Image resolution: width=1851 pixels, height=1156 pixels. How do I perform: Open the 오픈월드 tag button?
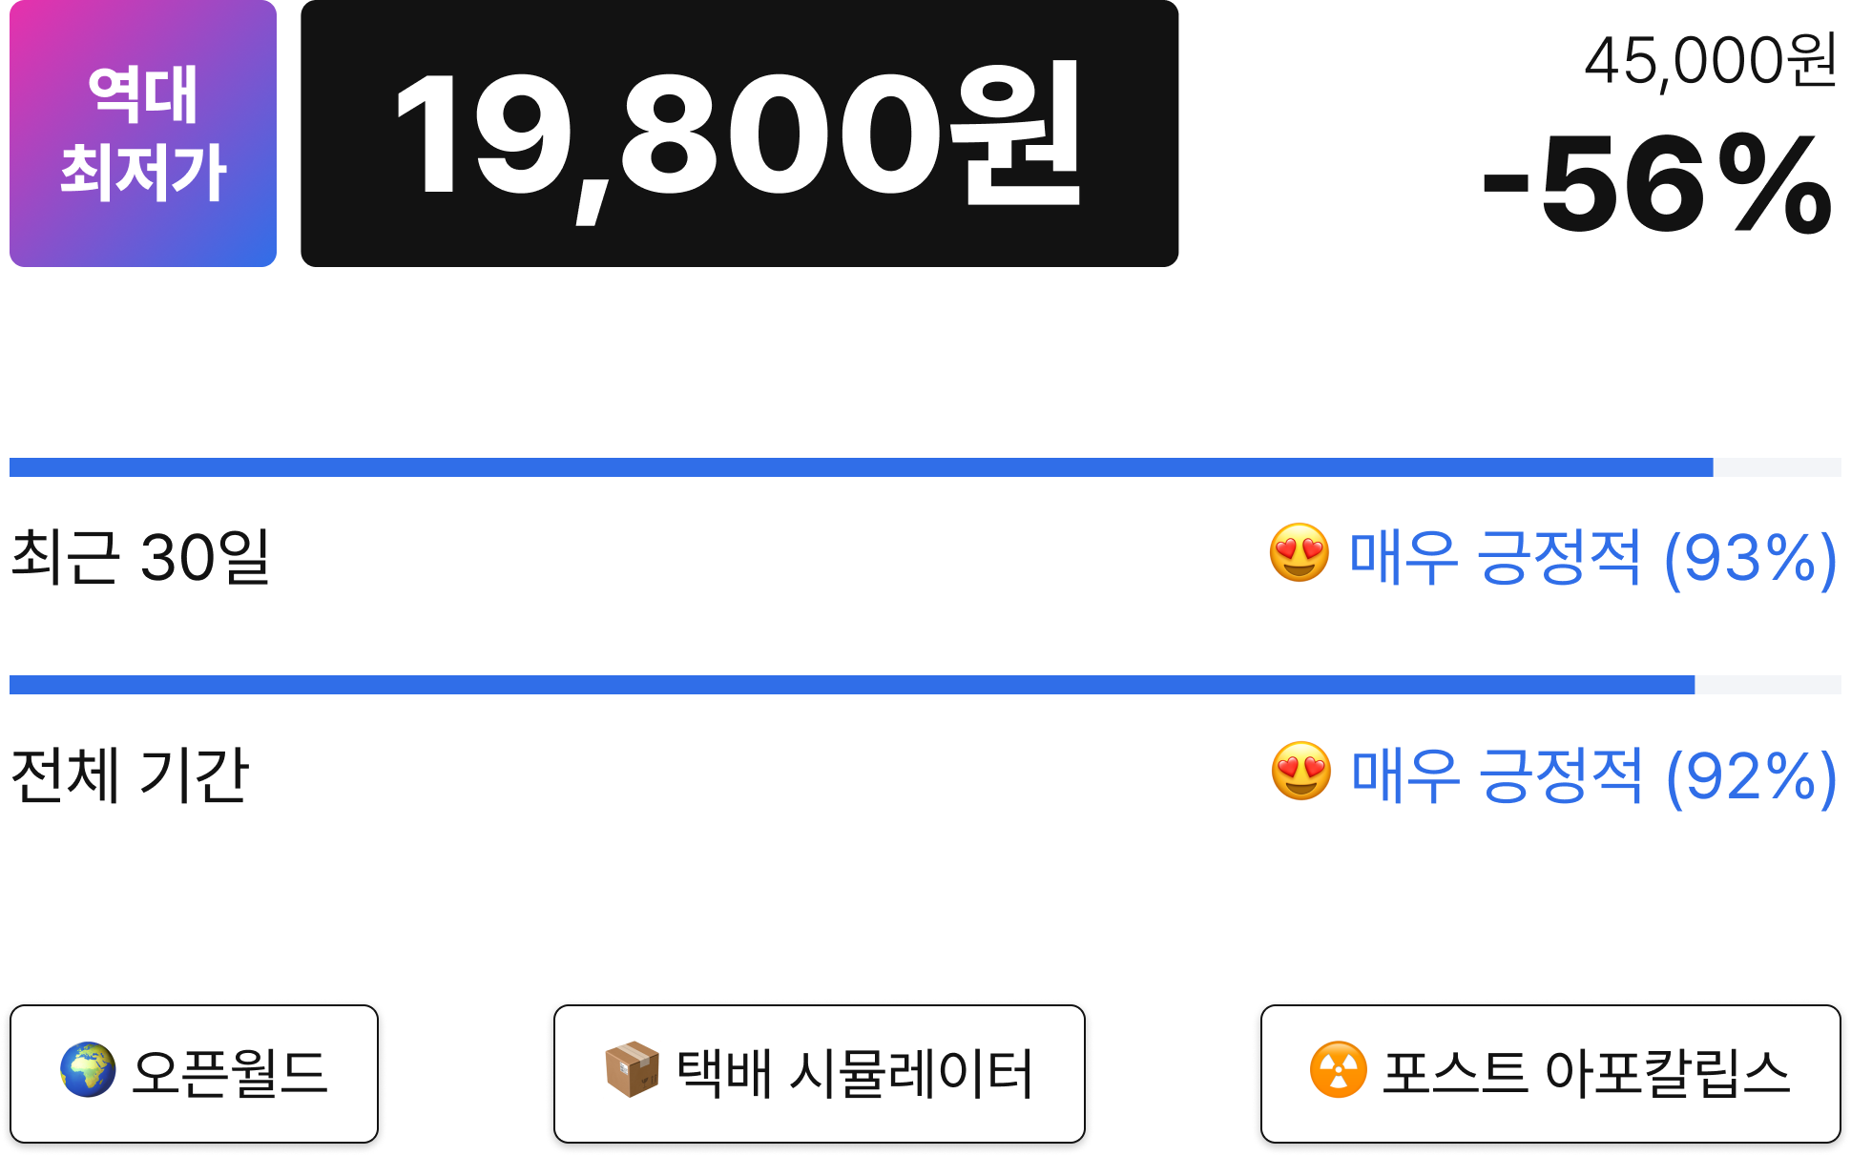(194, 1073)
